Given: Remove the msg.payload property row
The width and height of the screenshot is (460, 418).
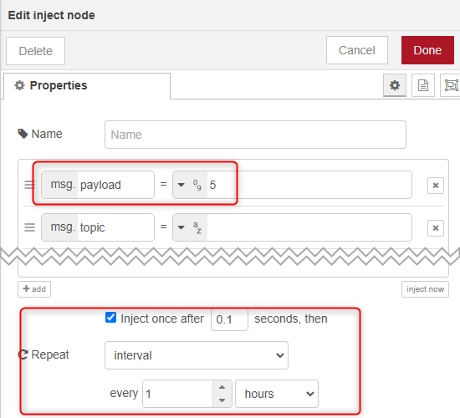Looking at the screenshot, I should click(436, 186).
